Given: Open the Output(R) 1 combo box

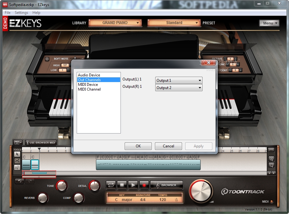Looking at the screenshot, I should point(179,88).
